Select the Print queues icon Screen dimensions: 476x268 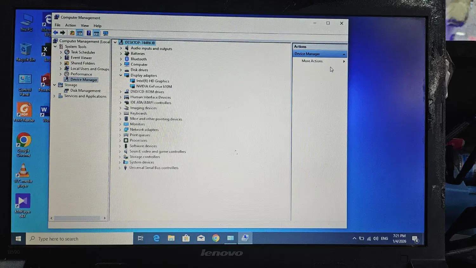tap(126, 135)
